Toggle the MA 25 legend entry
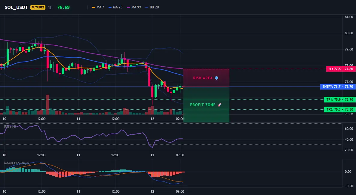 click(x=115, y=7)
